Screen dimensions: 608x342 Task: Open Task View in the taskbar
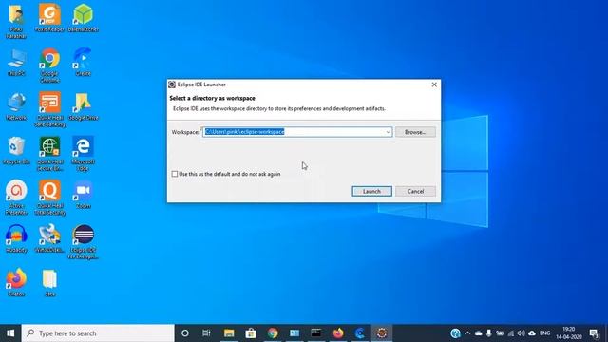click(207, 333)
